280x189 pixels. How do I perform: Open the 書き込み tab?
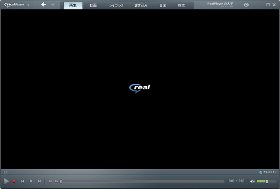point(141,6)
